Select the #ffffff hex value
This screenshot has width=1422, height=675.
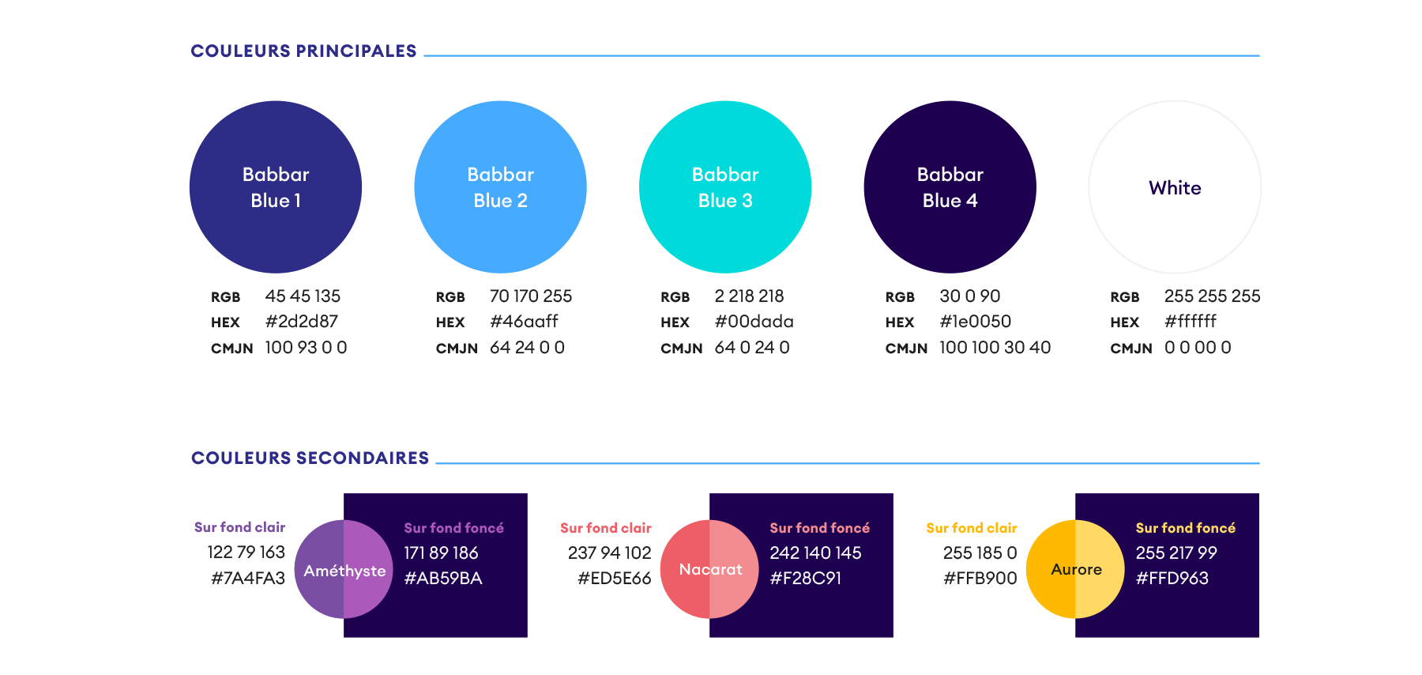coord(1191,322)
